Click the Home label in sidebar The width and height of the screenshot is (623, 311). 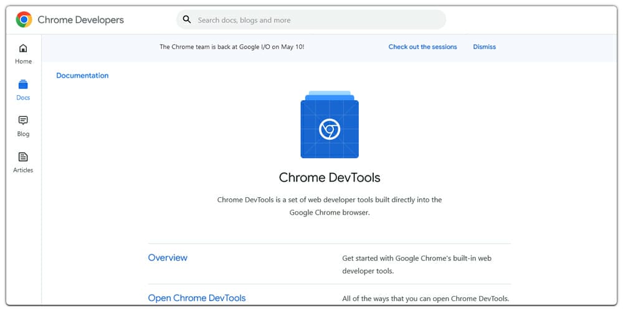click(x=23, y=62)
